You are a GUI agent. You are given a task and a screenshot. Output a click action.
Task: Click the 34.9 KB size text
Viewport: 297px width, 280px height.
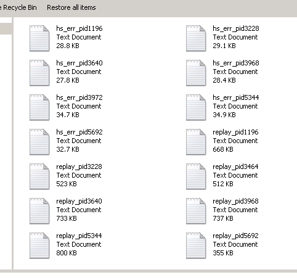(x=224, y=115)
